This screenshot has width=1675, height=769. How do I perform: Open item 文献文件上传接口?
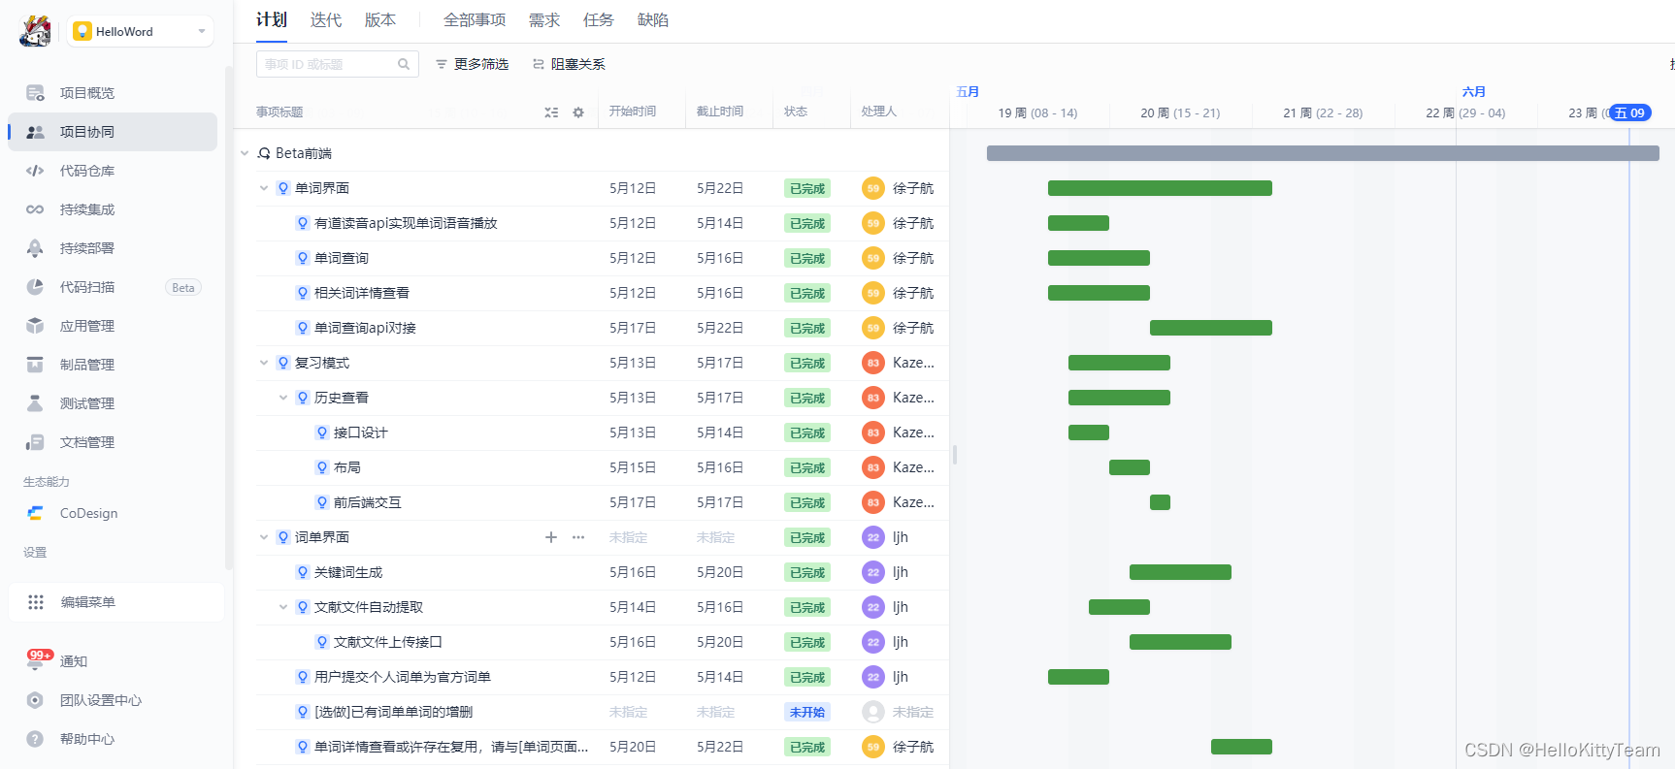pos(388,642)
